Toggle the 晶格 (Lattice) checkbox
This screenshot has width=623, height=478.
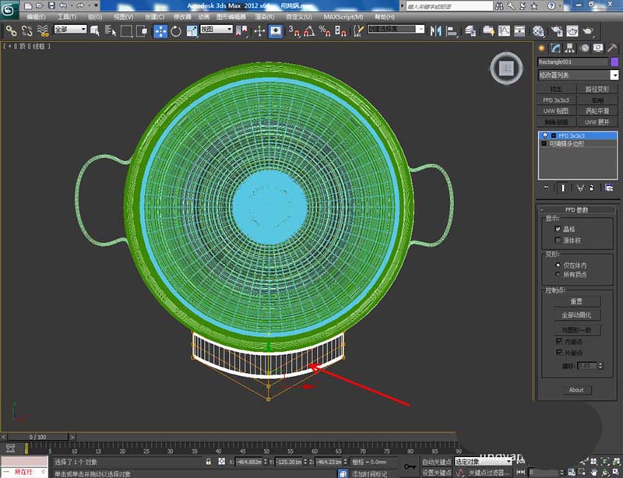tap(558, 230)
